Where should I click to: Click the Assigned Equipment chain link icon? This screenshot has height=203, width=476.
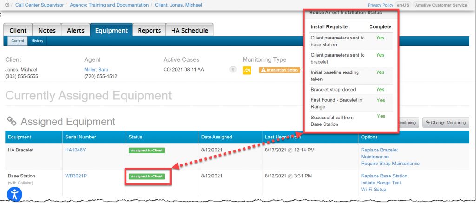(12, 122)
